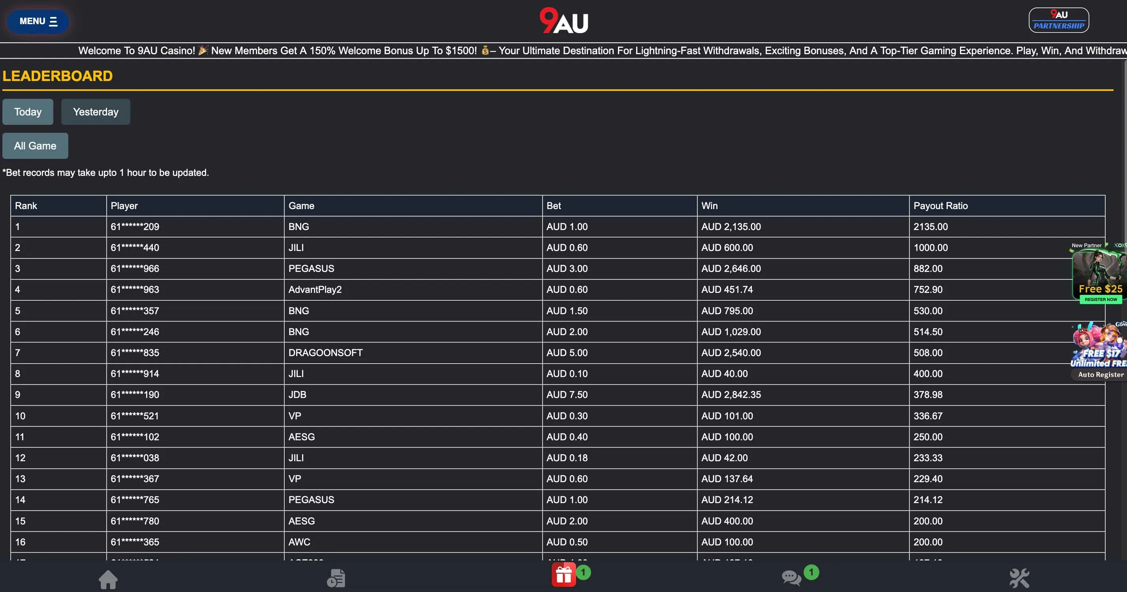This screenshot has height=592, width=1127.
Task: Open the tools wrench icon in bottom bar
Action: point(1019,579)
